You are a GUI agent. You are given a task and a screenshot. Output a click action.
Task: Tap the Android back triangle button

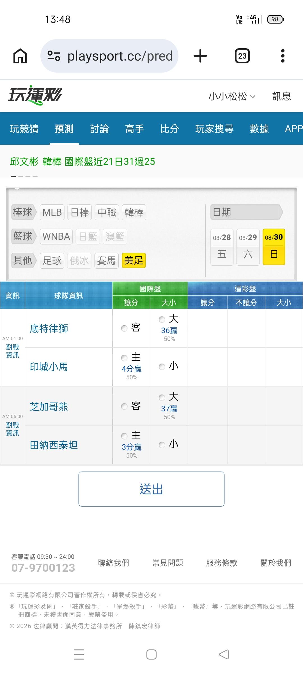224,654
